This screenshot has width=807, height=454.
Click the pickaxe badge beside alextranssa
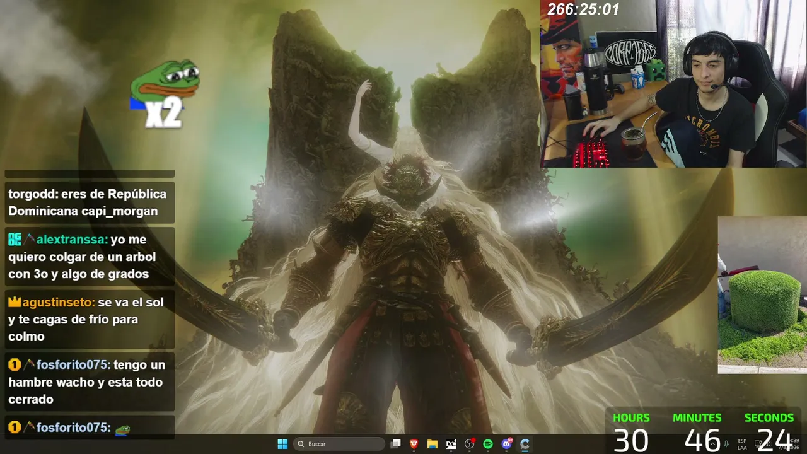coord(29,240)
